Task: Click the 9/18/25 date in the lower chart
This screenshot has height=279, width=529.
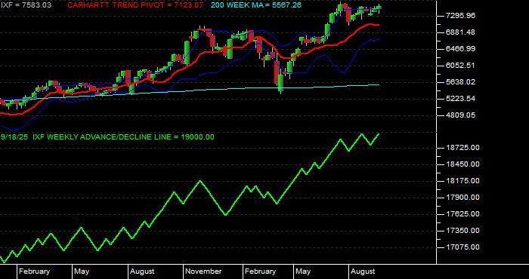Action: point(14,137)
